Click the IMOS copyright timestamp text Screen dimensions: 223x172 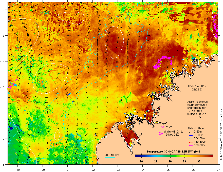221,135
